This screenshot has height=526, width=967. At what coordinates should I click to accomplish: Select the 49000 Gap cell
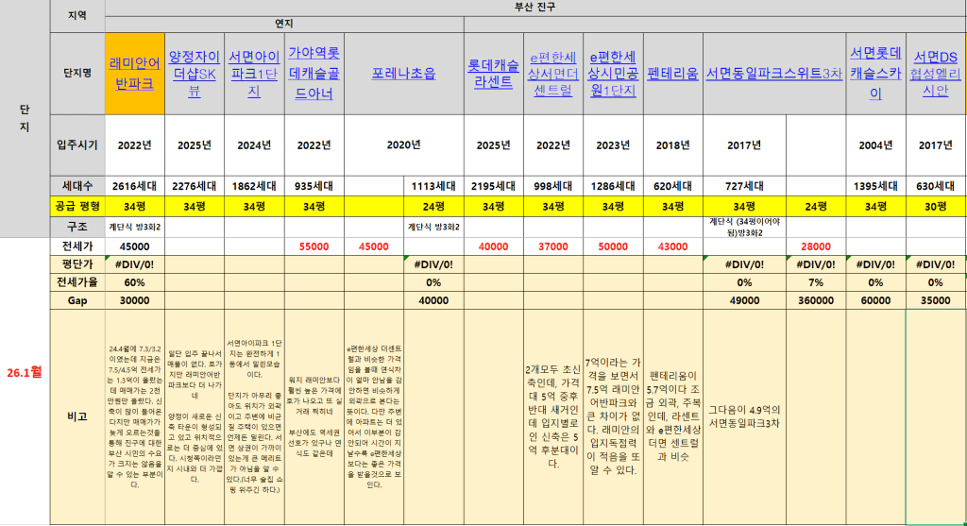(x=744, y=300)
